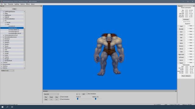Close the Character panel

(x=194, y=6)
